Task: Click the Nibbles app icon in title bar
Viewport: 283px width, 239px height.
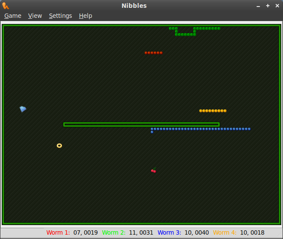Action: click(6, 6)
